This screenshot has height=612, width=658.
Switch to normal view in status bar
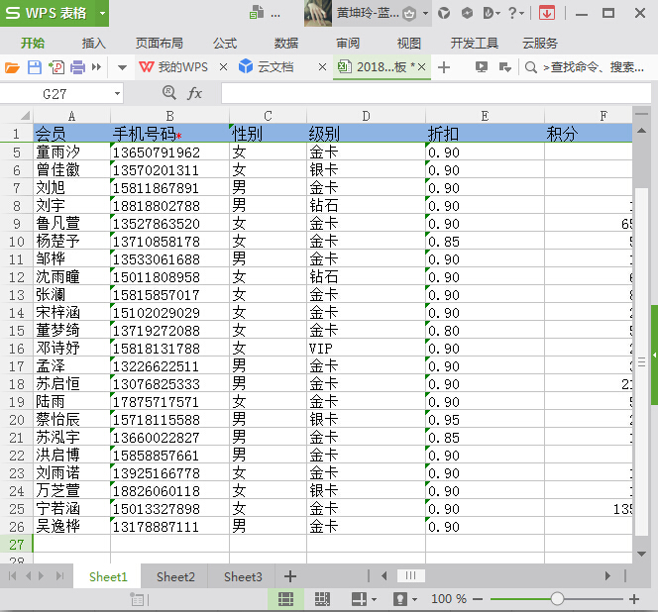pyautogui.click(x=285, y=599)
